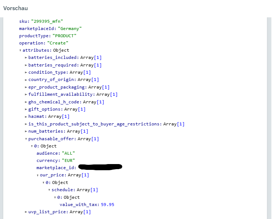The height and width of the screenshot is (219, 272).
Task: Expand the hazmat array node
Action: coord(26,117)
